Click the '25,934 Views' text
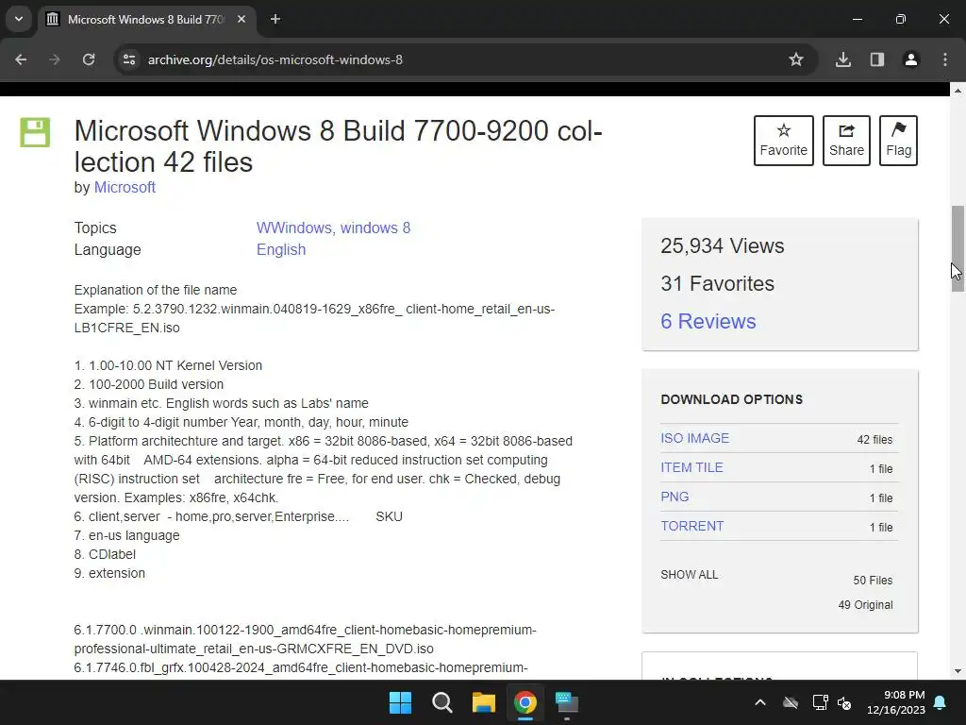 [x=722, y=246]
